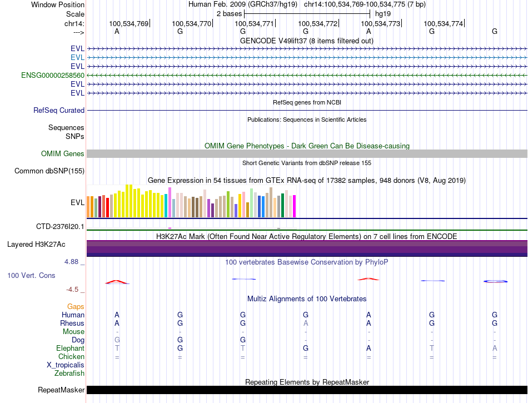Select the Elephant species row label

[70, 348]
